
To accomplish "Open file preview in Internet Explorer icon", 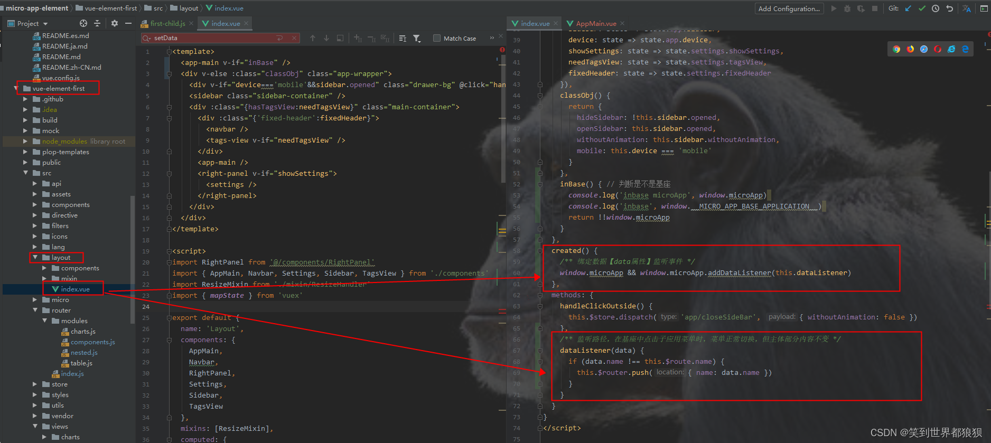I will 951,49.
